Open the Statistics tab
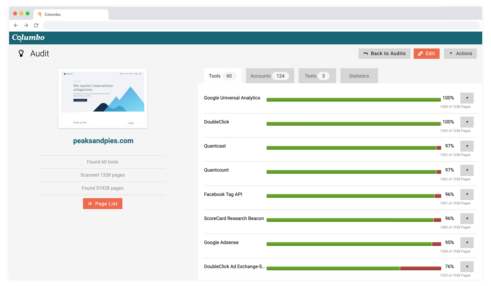This screenshot has height=286, width=491. click(x=359, y=76)
